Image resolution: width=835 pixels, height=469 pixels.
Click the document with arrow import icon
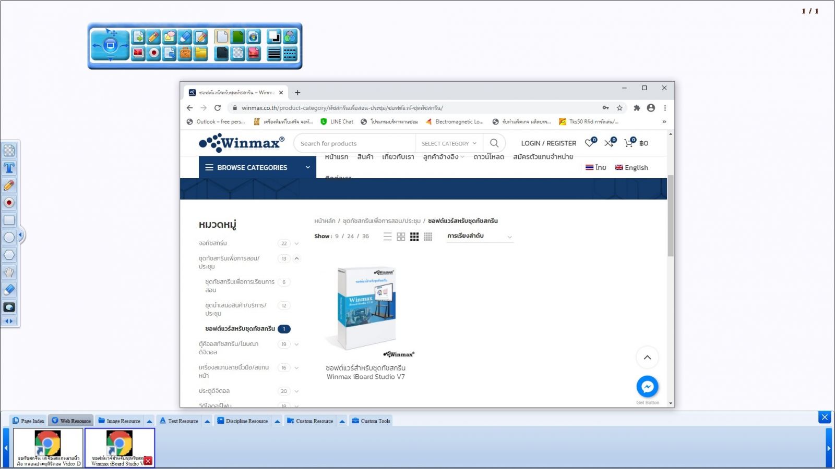coord(170,53)
